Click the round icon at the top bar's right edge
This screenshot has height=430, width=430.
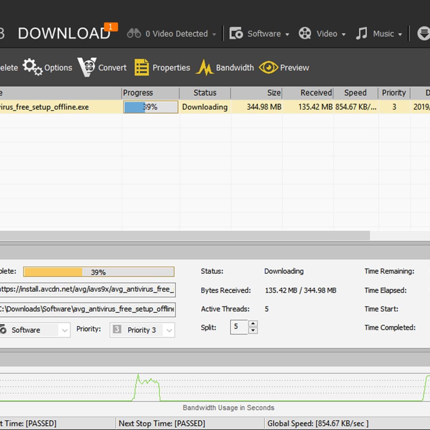click(424, 33)
